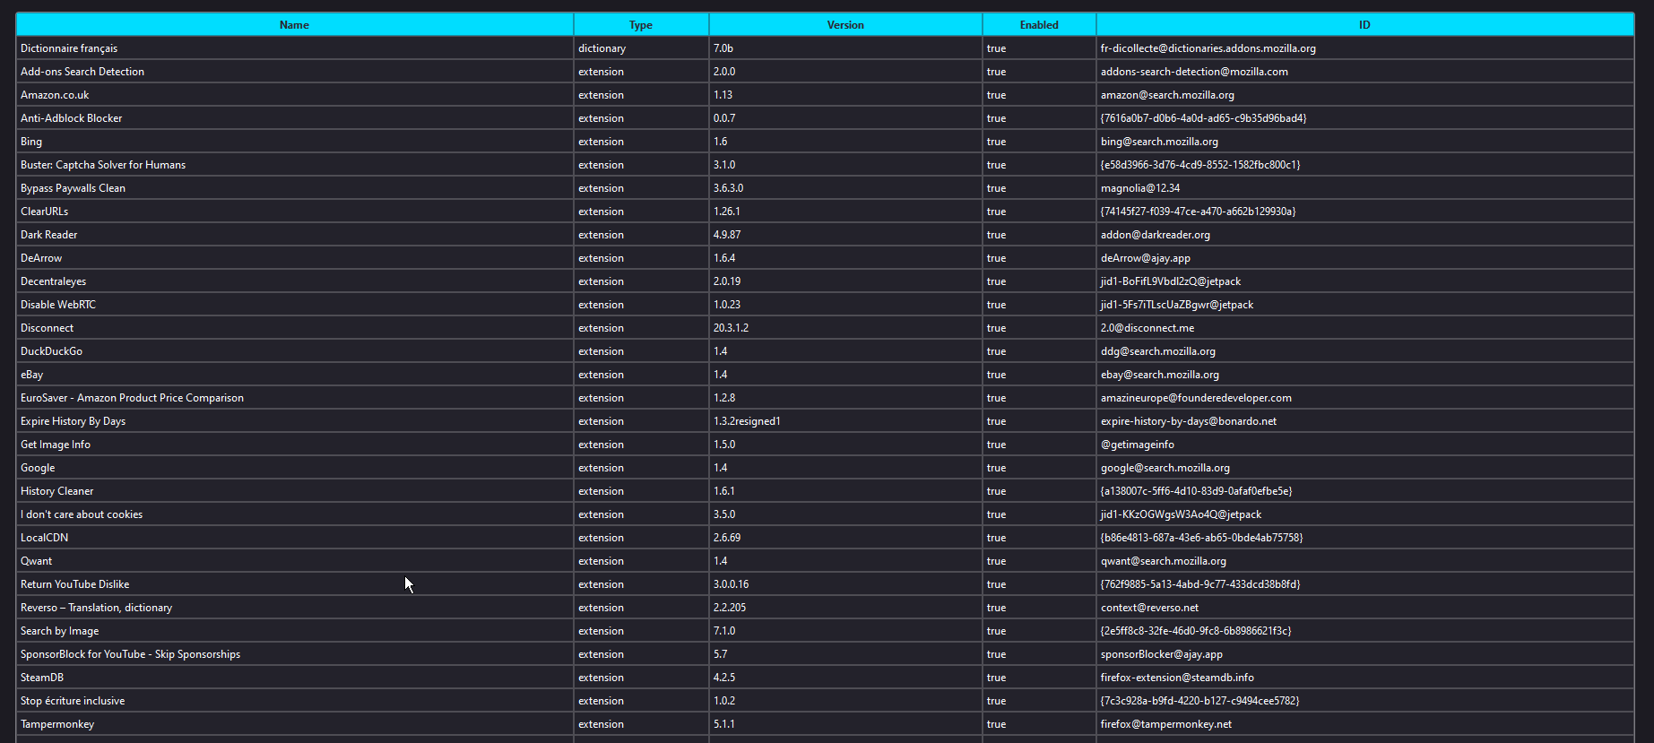
Task: Click version 3.6.3.0 cell
Action: [x=845, y=188]
